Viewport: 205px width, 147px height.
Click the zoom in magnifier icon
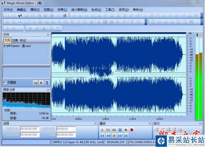click(x=157, y=129)
